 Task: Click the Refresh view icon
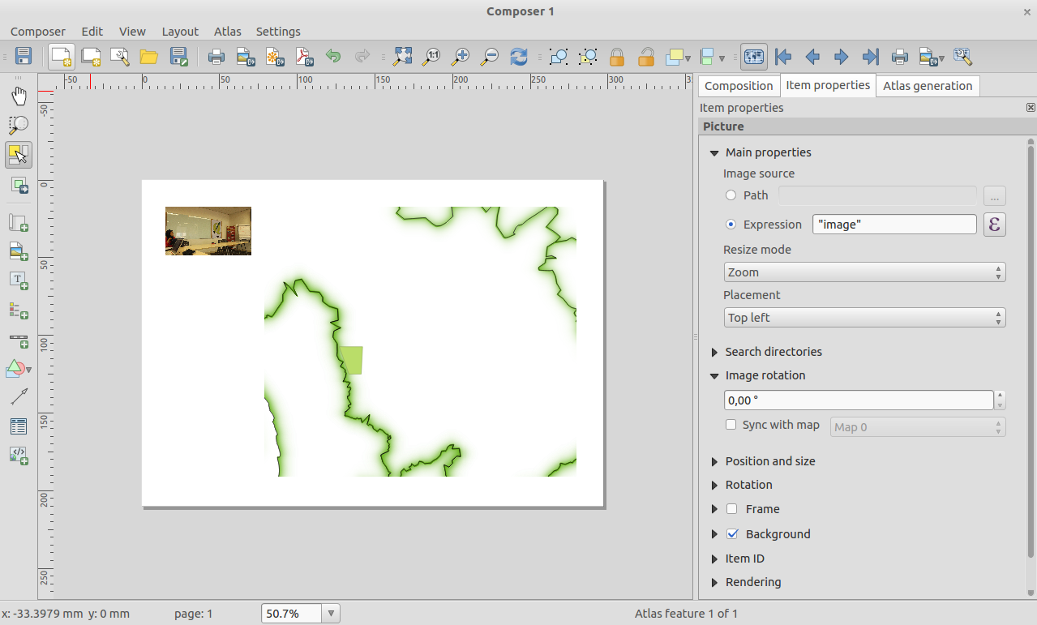[519, 57]
